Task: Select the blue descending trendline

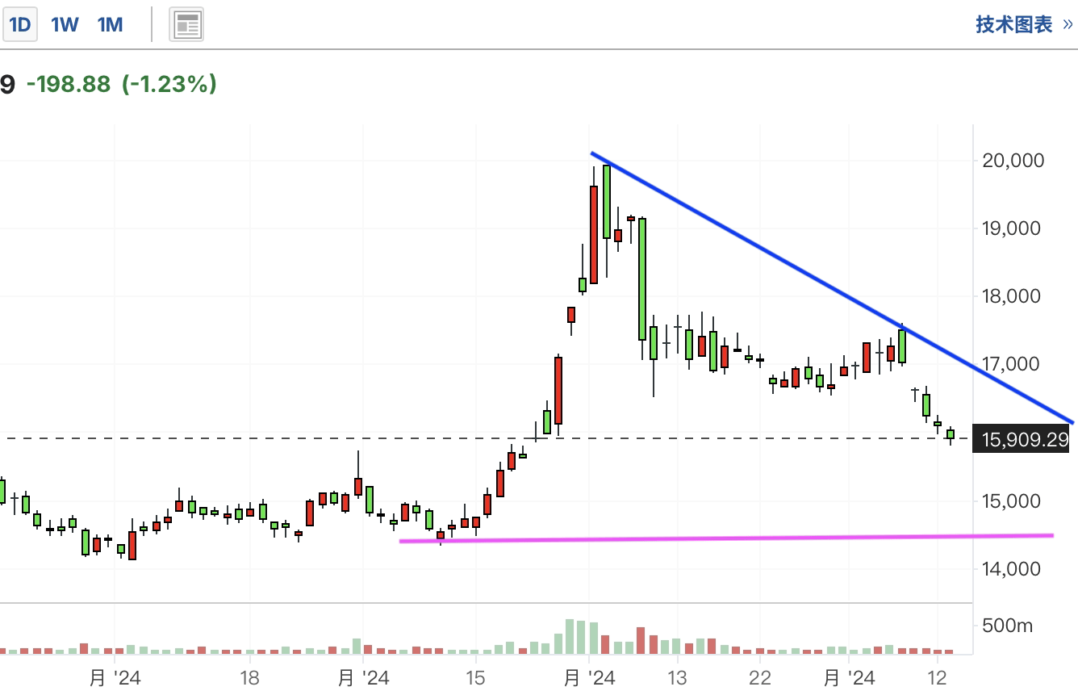Action: pos(832,287)
